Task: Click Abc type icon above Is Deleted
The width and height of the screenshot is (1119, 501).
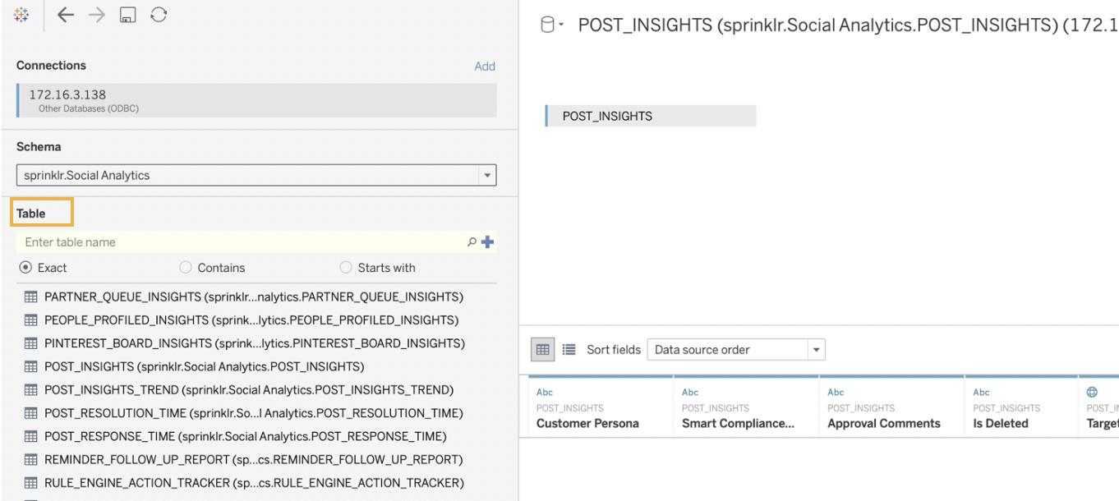Action: [x=981, y=393]
